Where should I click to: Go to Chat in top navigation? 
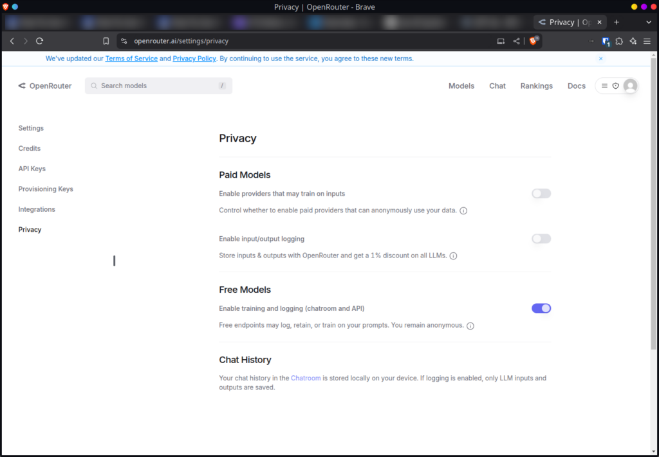[x=497, y=86]
